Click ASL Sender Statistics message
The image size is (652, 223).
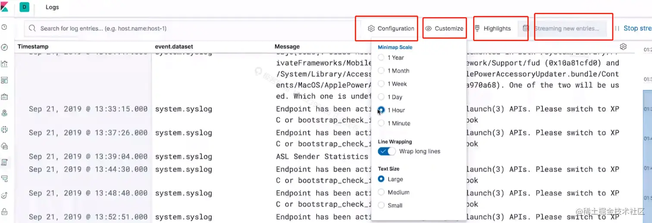tap(322, 157)
